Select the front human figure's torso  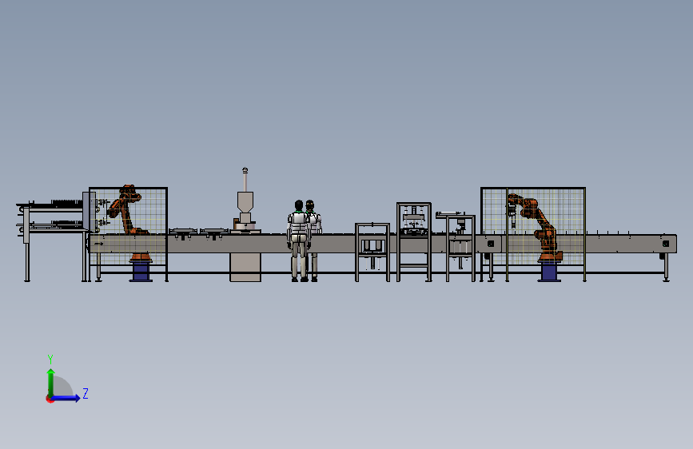[x=299, y=224]
